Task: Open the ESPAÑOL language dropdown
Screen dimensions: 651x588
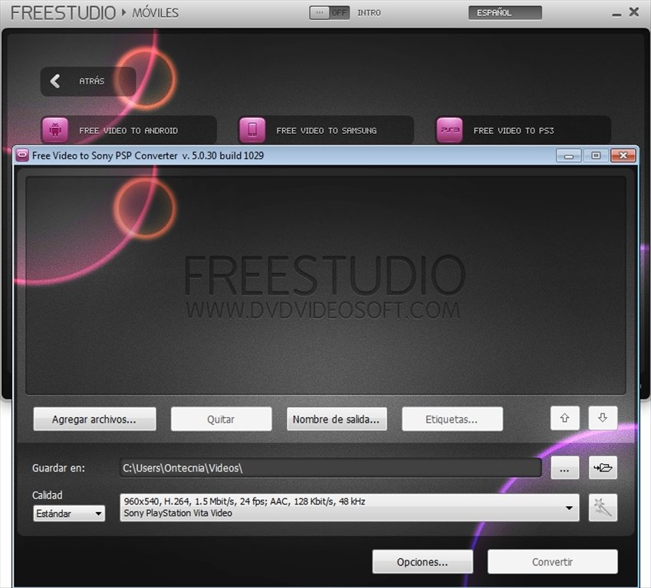Action: point(505,13)
